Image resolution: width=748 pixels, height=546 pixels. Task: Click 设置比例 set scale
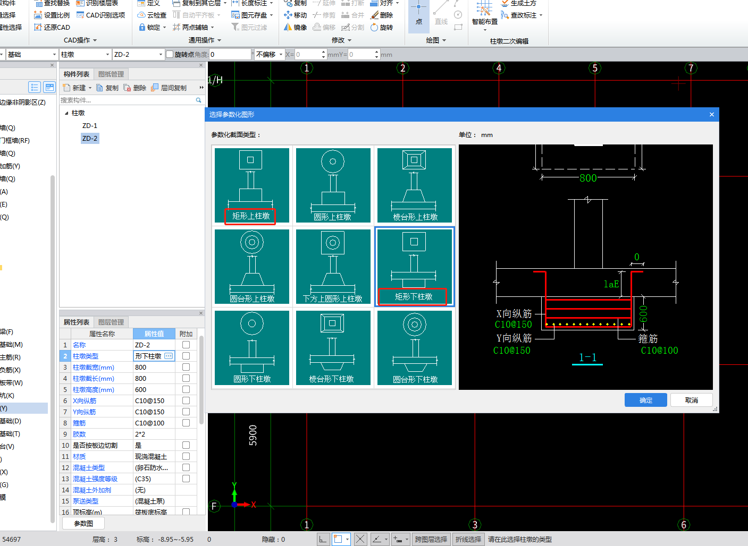coord(52,15)
